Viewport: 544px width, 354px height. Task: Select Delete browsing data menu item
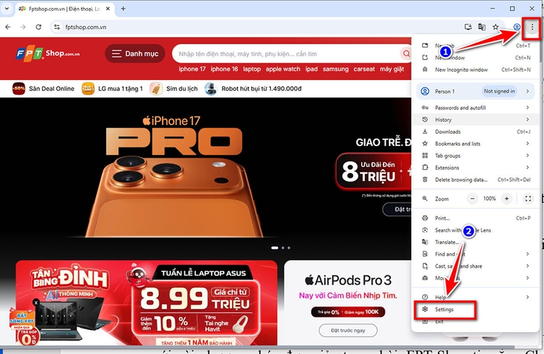[x=476, y=179]
